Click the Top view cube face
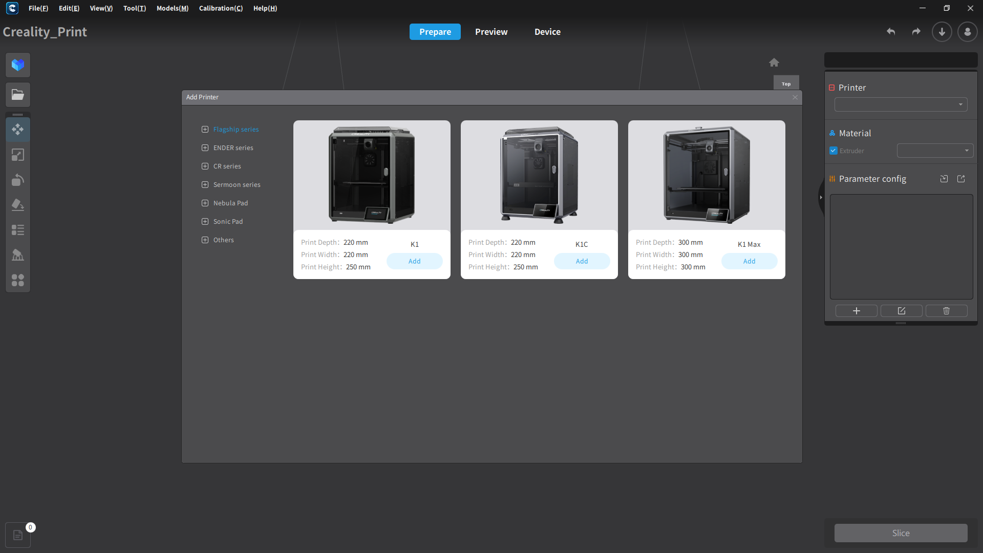The width and height of the screenshot is (983, 553). click(x=786, y=83)
